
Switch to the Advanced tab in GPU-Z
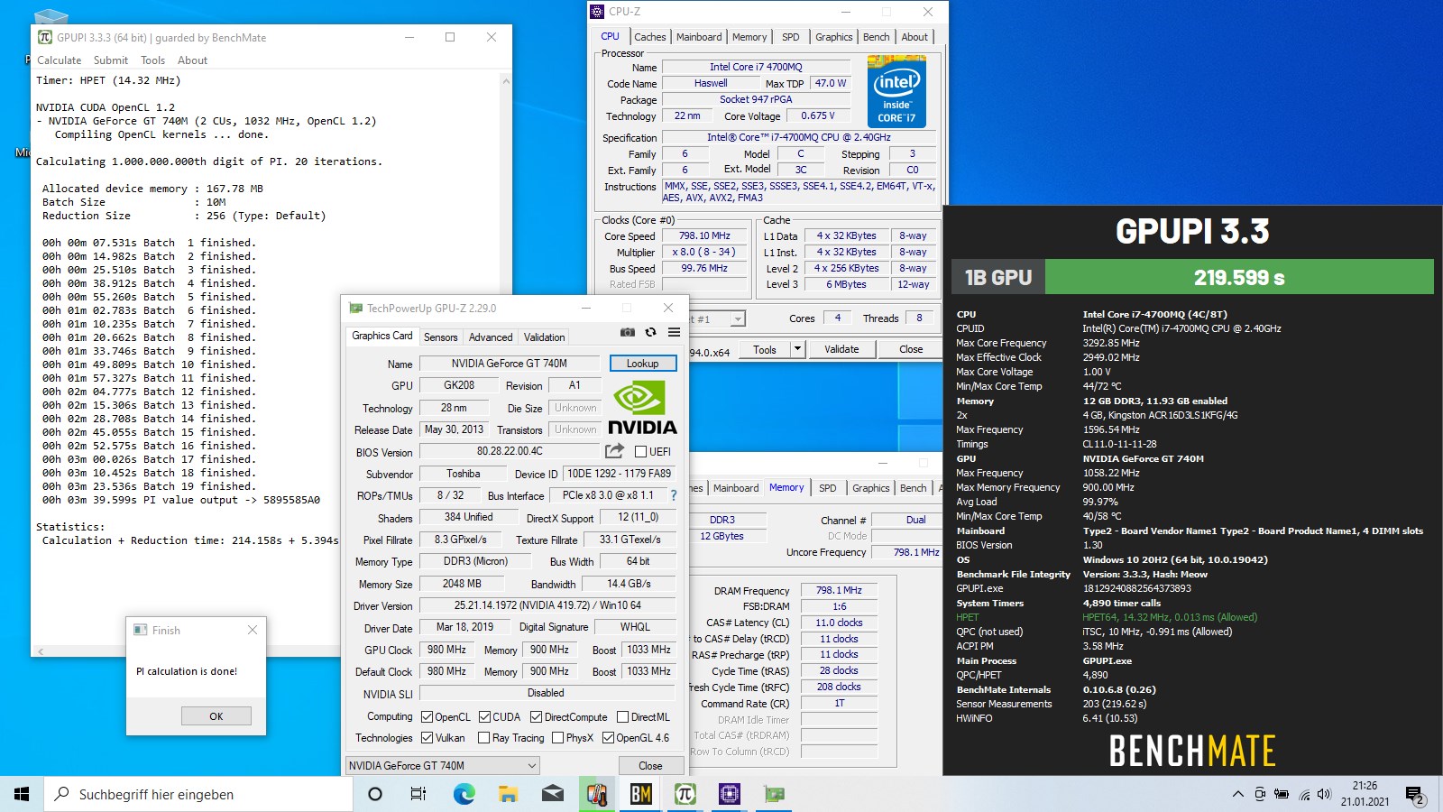click(x=491, y=337)
